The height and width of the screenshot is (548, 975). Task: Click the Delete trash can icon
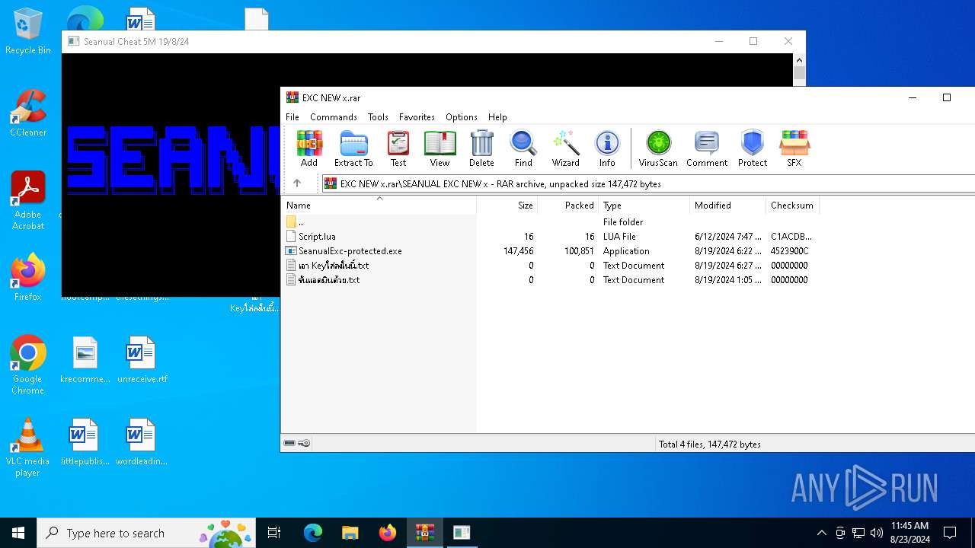point(481,148)
